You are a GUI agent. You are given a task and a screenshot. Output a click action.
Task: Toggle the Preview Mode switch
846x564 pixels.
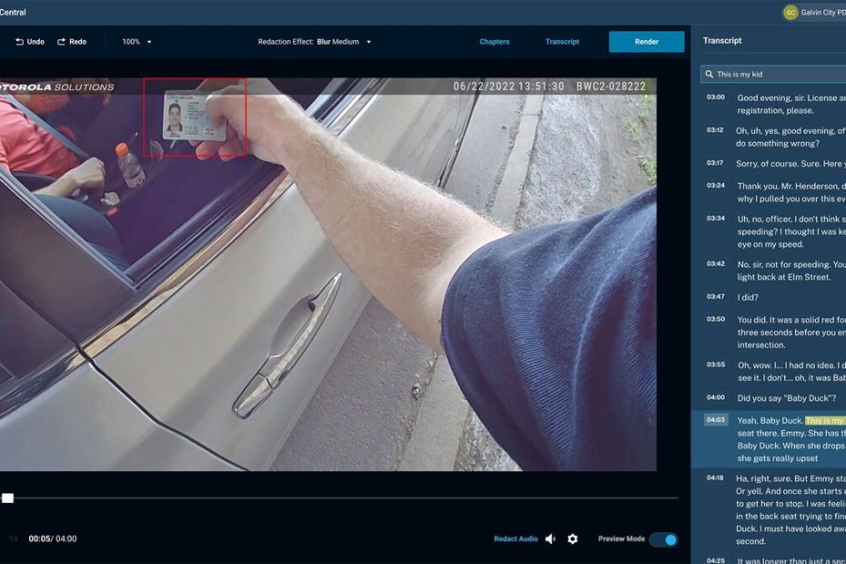pos(664,539)
